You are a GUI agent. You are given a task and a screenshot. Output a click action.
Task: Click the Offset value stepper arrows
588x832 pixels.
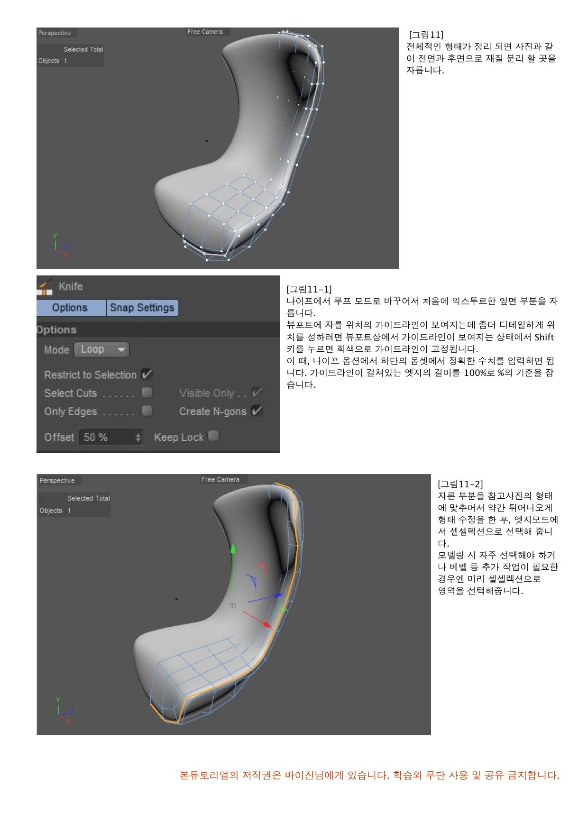click(138, 437)
